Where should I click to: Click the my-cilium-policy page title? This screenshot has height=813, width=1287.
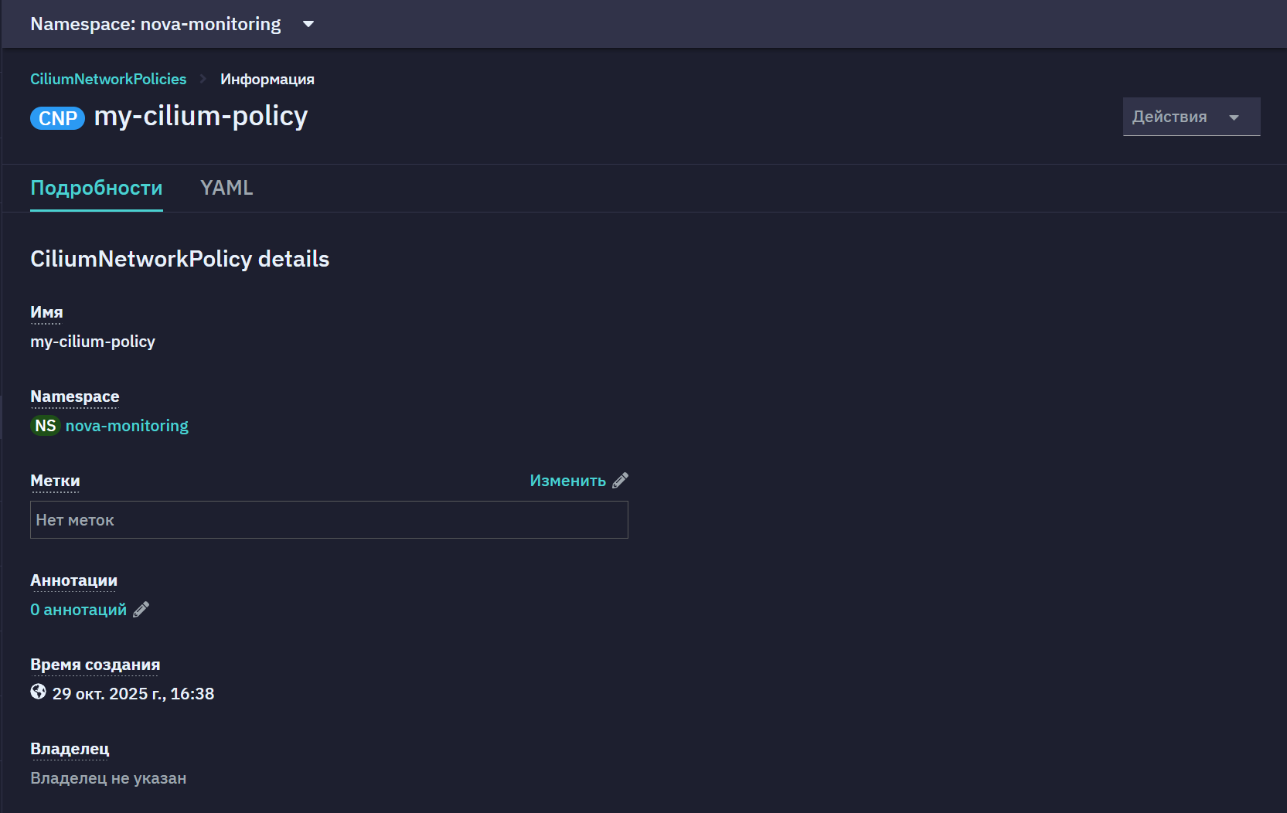(201, 116)
